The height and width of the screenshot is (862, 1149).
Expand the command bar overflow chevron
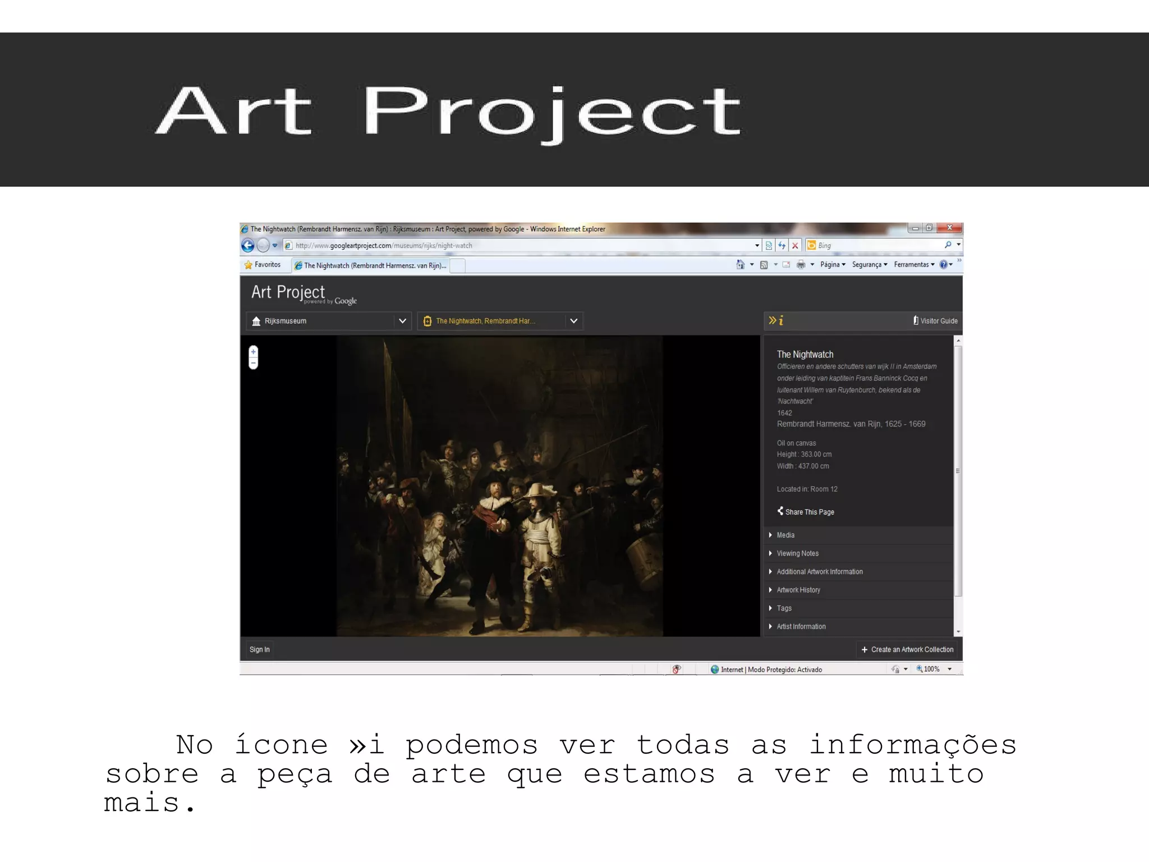pyautogui.click(x=959, y=260)
